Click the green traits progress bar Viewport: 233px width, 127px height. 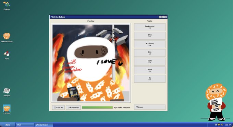pyautogui.click(x=97, y=108)
